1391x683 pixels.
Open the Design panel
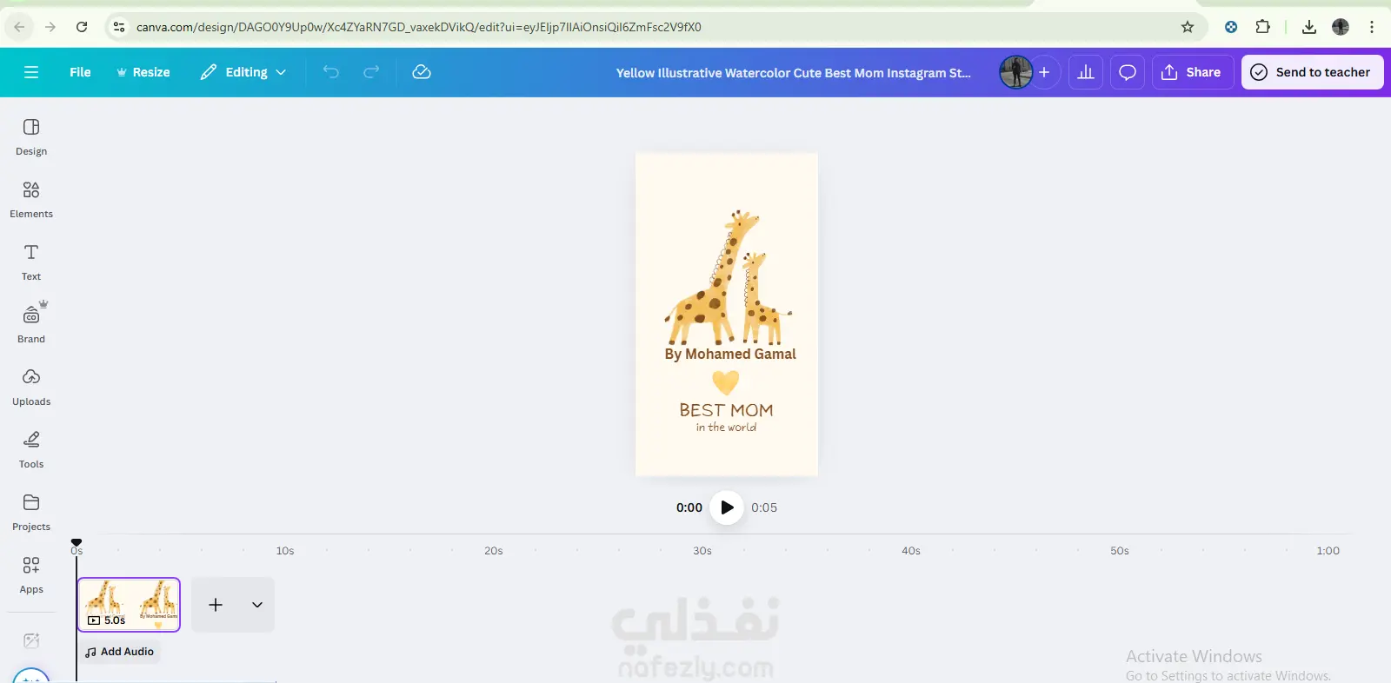31,136
